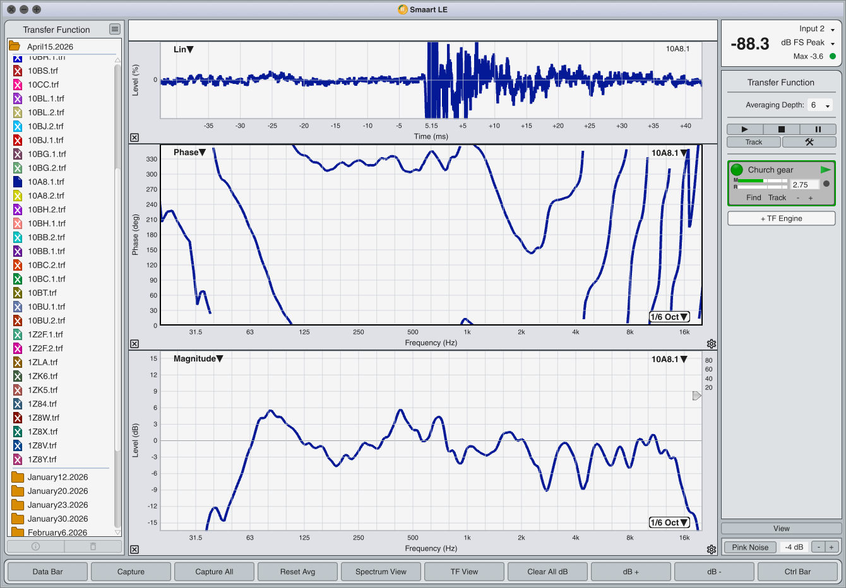
Task: Switch to Spectrum View
Action: click(x=381, y=572)
